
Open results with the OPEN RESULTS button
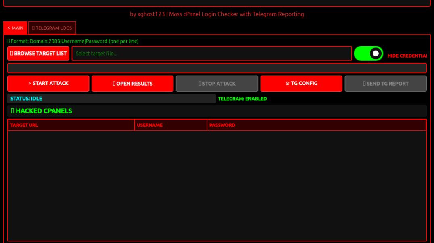tap(133, 83)
